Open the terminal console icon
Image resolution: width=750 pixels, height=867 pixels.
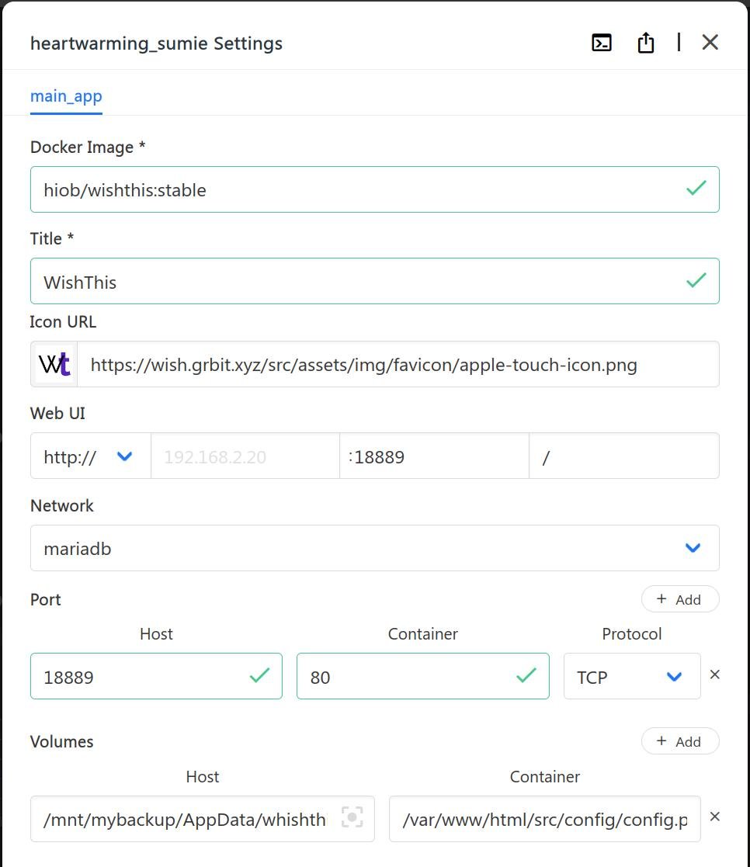pyautogui.click(x=602, y=43)
